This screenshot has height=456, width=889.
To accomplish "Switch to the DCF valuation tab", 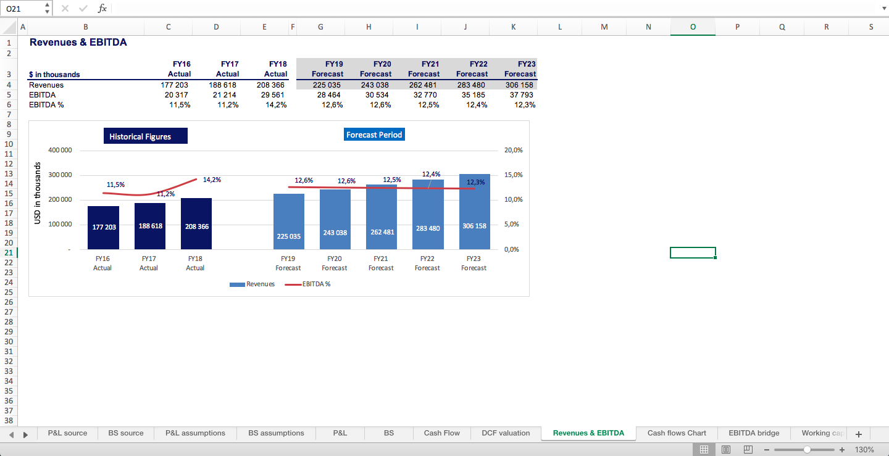I will pos(505,433).
